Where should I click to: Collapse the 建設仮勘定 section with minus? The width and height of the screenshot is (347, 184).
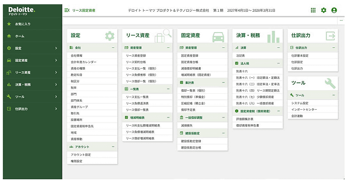tap(223, 133)
